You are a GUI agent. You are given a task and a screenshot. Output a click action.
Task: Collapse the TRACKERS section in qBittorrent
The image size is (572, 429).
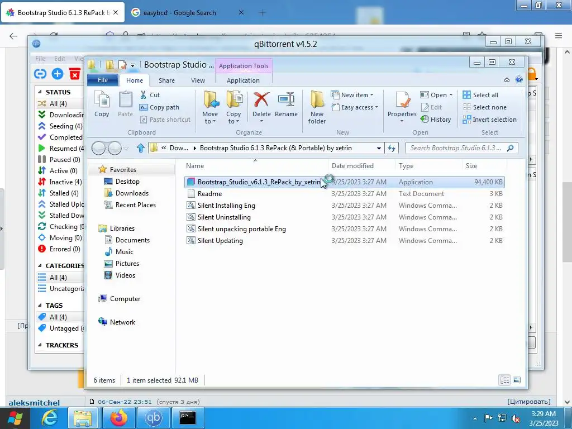tap(40, 345)
